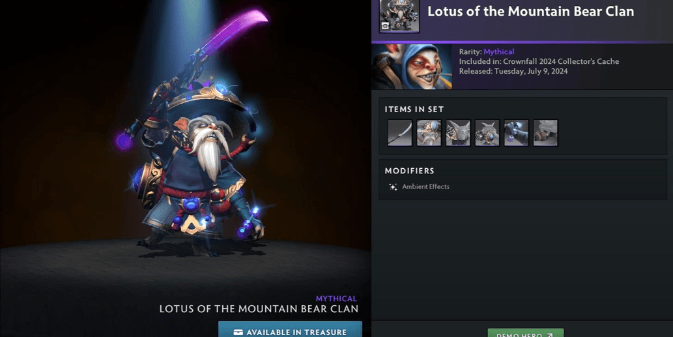Select the tail item icon
Screen dimensions: 673x337
coord(545,133)
